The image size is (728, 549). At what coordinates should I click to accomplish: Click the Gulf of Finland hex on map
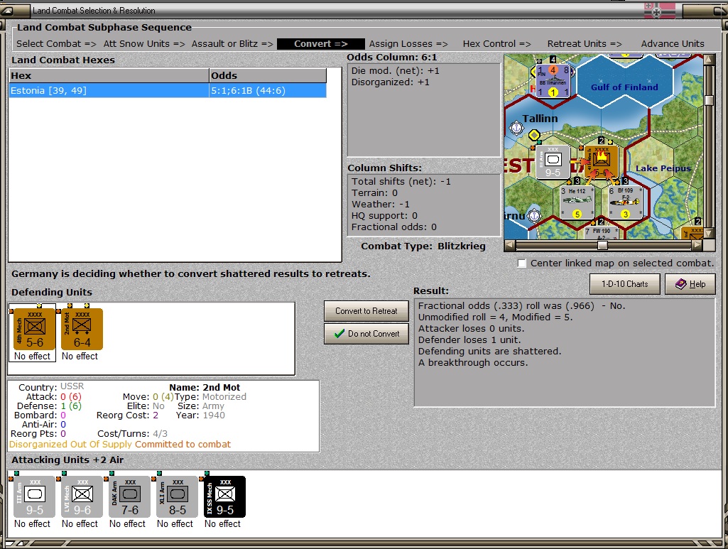coord(624,87)
